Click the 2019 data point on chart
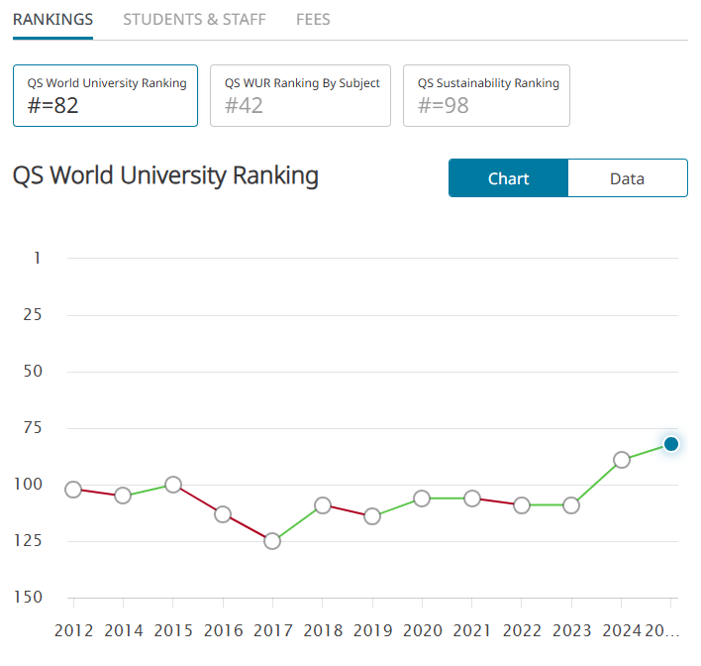The height and width of the screenshot is (666, 701). click(372, 516)
